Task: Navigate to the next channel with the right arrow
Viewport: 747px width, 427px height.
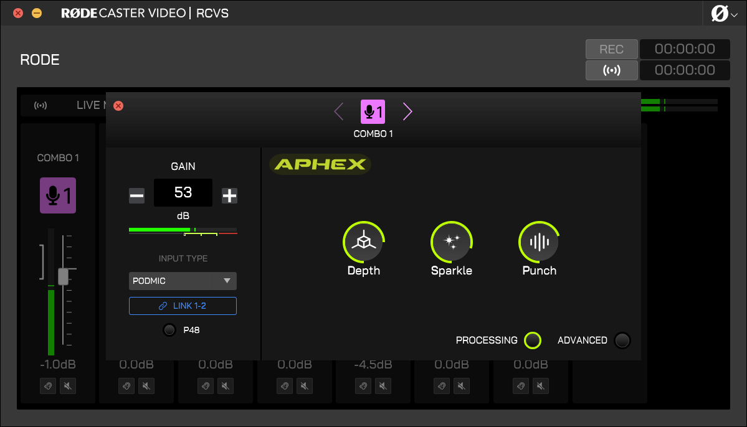Action: pos(407,111)
